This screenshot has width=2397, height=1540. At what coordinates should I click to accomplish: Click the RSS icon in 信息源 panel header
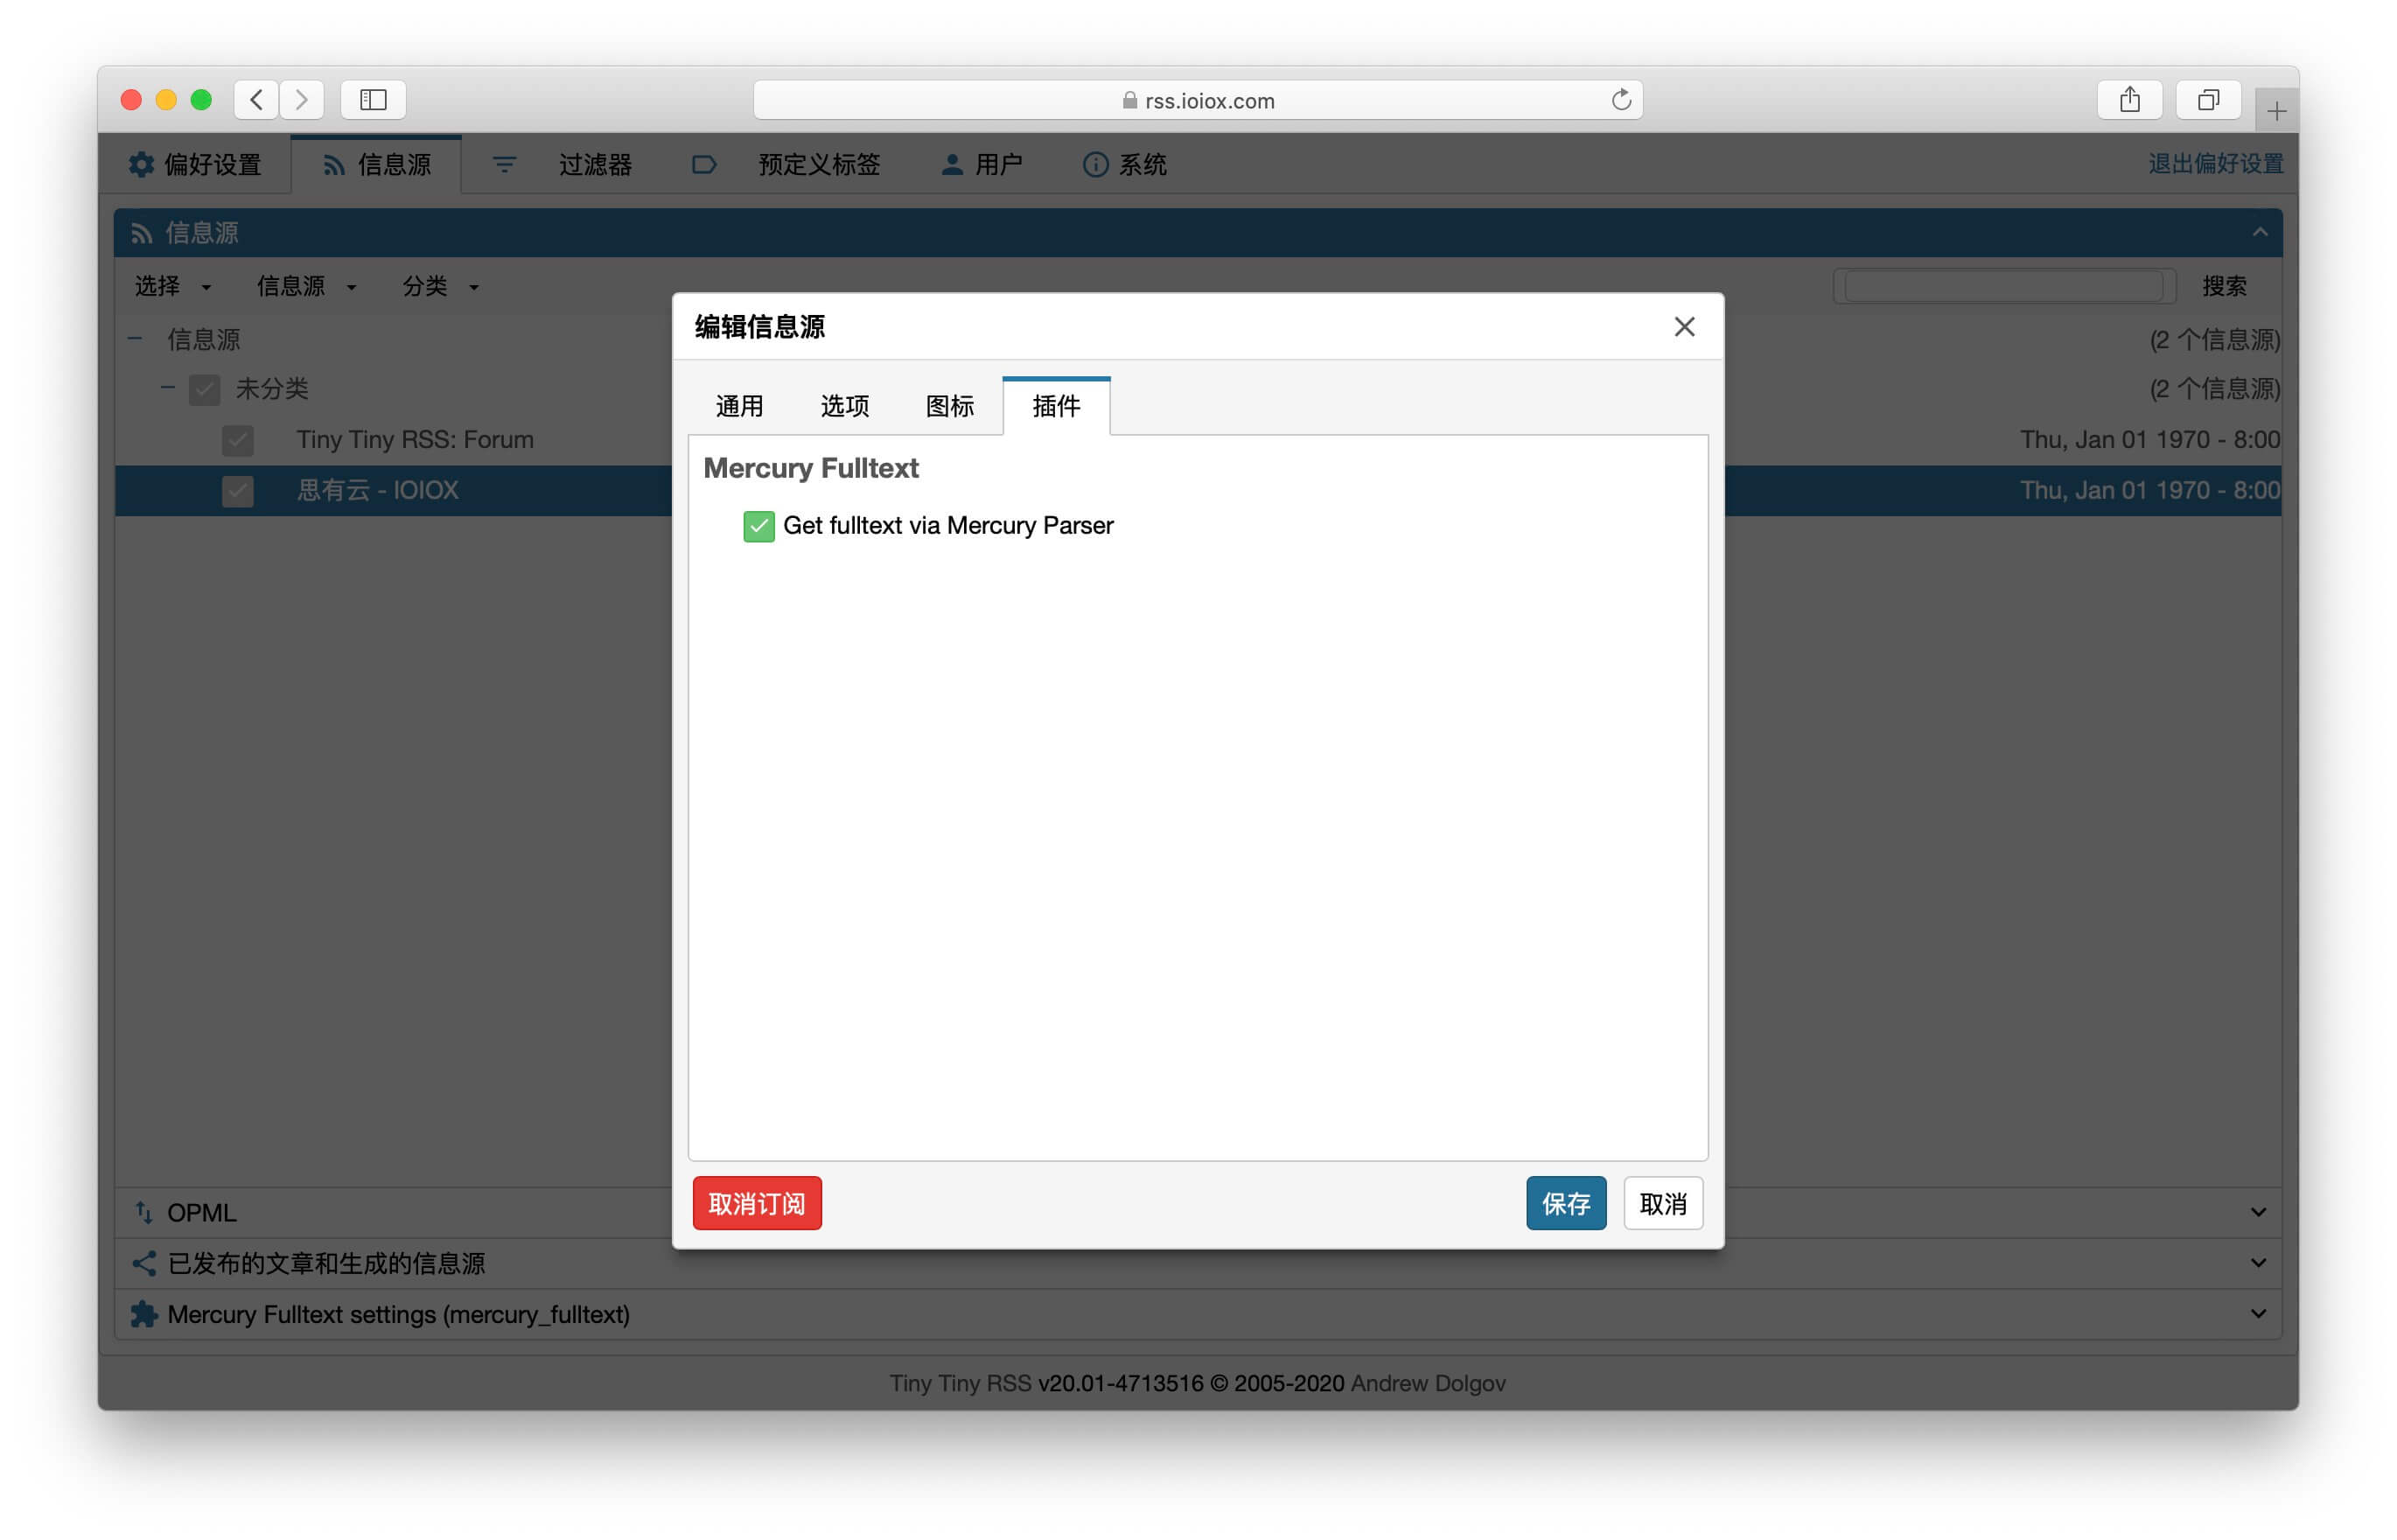(141, 233)
